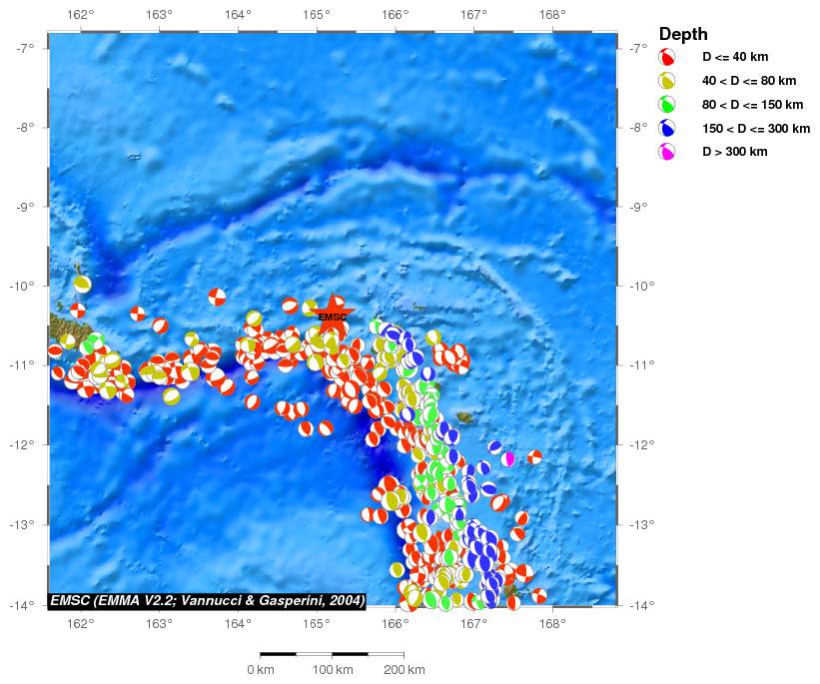The height and width of the screenshot is (684, 820).
Task: Select the magenta focal mechanism on the map
Action: click(508, 458)
